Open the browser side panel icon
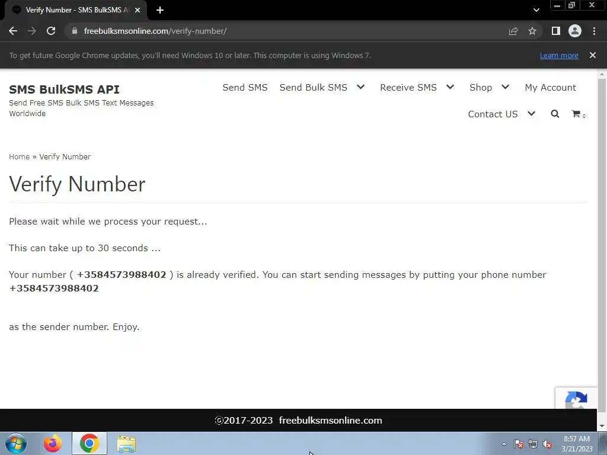 pos(556,31)
